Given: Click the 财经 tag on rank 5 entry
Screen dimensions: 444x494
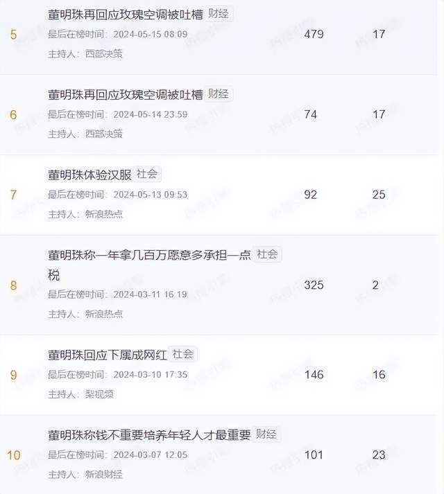Looking at the screenshot, I should click(x=219, y=14).
